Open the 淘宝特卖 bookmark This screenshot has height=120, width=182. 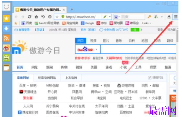70,23
